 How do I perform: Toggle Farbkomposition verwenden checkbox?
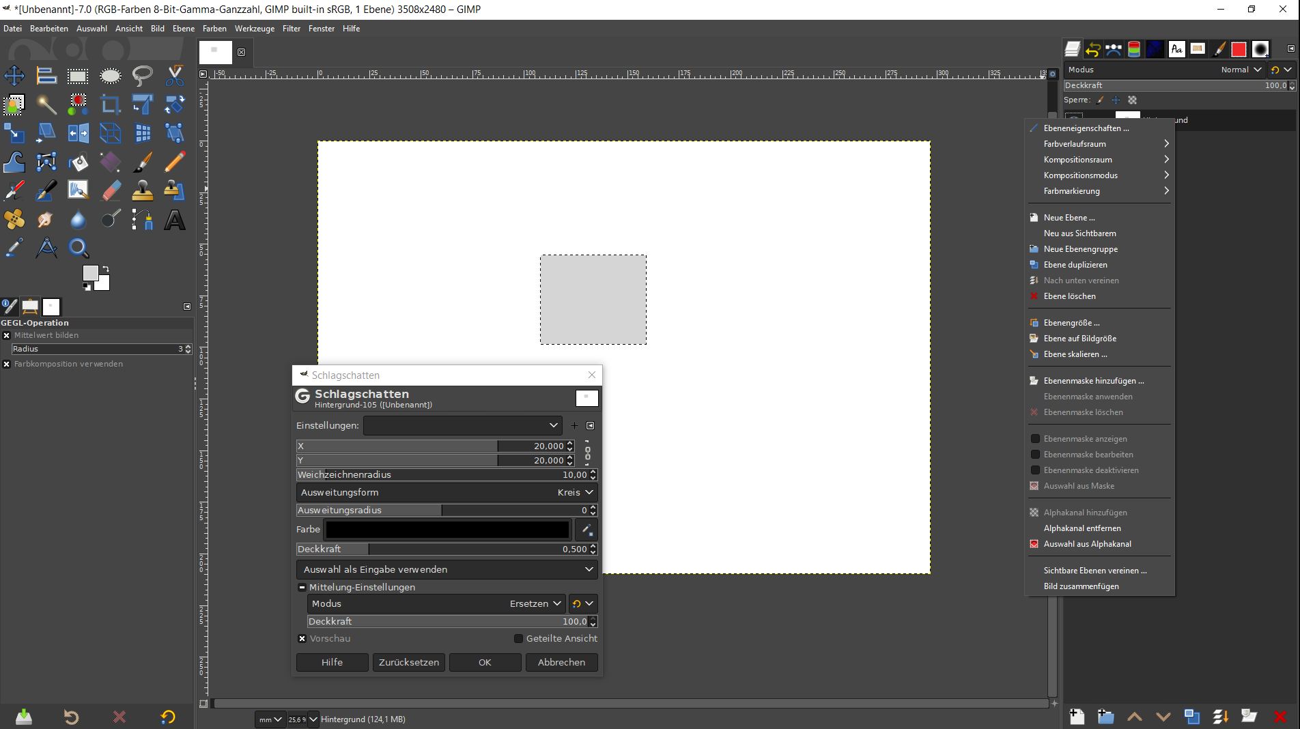tap(7, 364)
